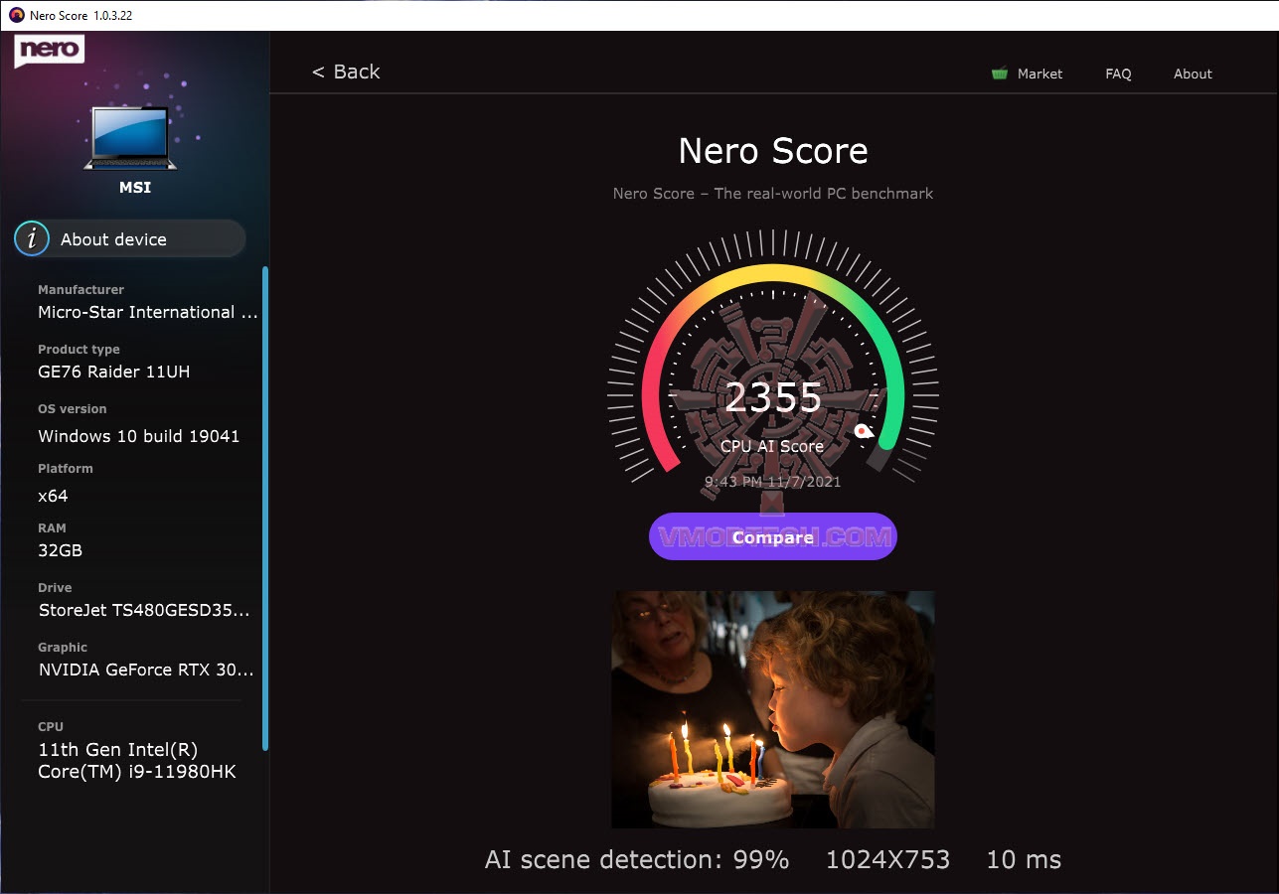Open the About page
The width and height of the screenshot is (1279, 894).
point(1192,74)
